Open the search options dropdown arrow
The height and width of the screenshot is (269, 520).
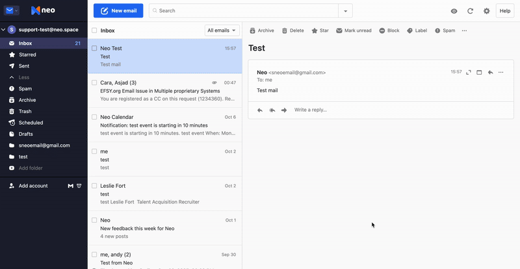[345, 10]
